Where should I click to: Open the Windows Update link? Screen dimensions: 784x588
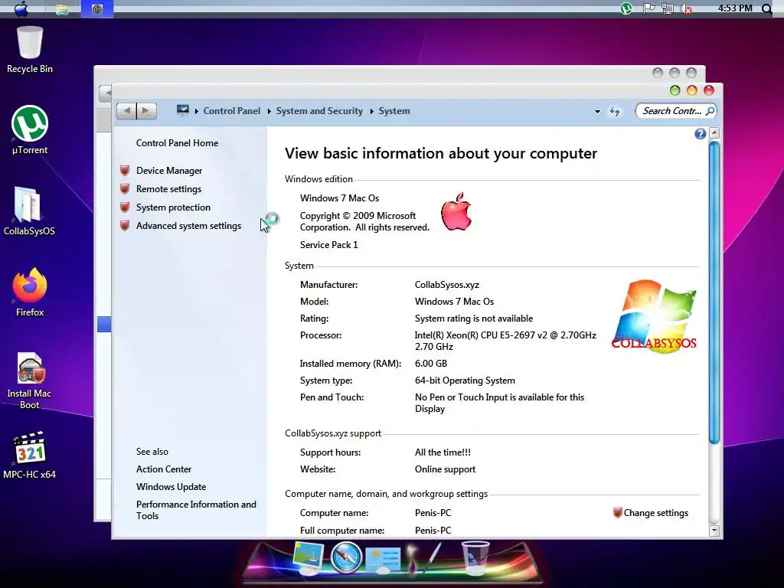[171, 487]
